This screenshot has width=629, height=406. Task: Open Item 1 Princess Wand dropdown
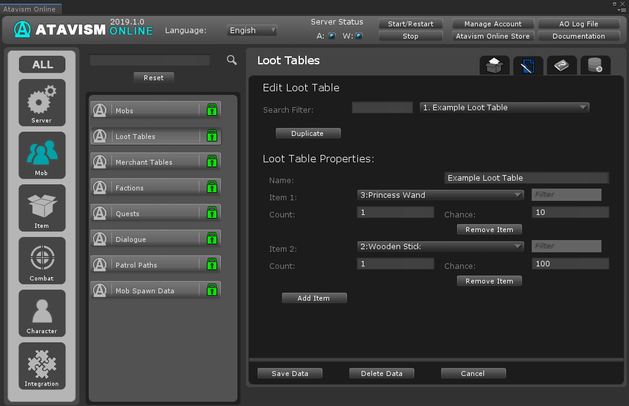pos(440,195)
